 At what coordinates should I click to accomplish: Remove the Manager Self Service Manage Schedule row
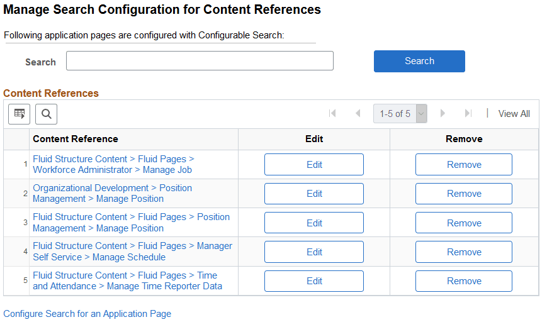tap(463, 252)
